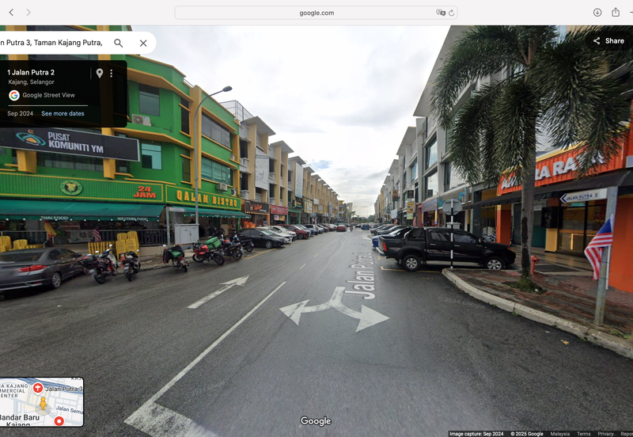The height and width of the screenshot is (437, 633).
Task: Click the Jalan Putra 3 label on minimap
Action: pos(64,389)
